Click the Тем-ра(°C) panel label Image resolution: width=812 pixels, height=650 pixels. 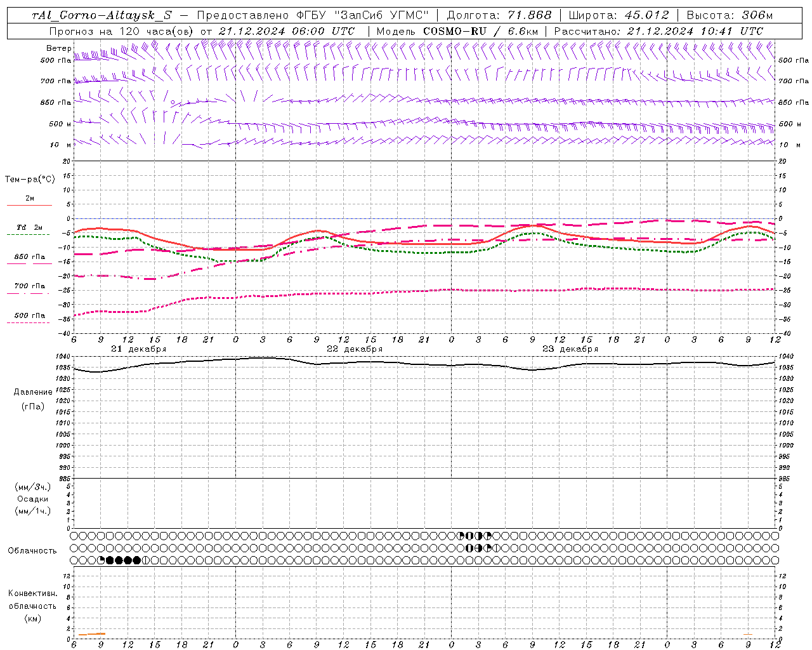click(x=30, y=180)
